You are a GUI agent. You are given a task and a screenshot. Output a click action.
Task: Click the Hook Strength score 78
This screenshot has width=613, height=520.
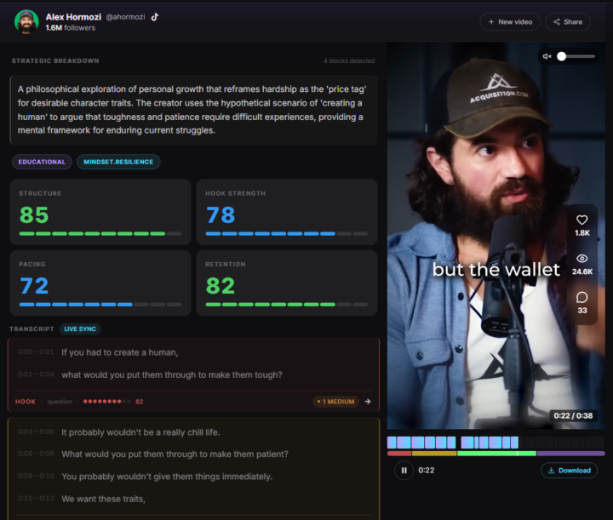point(287,212)
